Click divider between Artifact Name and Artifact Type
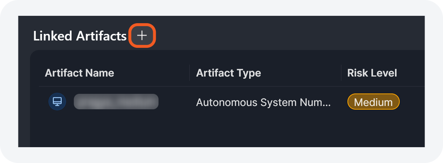The image size is (443, 163). tap(189, 73)
